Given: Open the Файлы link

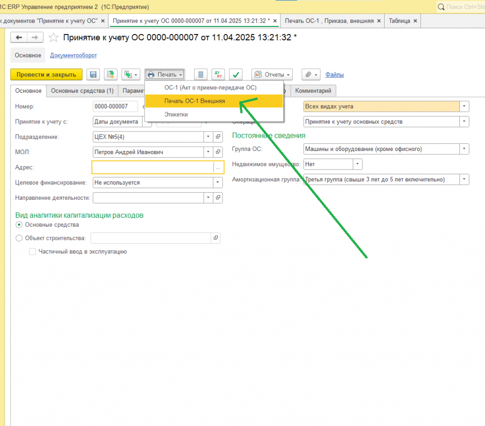Looking at the screenshot, I should (334, 74).
